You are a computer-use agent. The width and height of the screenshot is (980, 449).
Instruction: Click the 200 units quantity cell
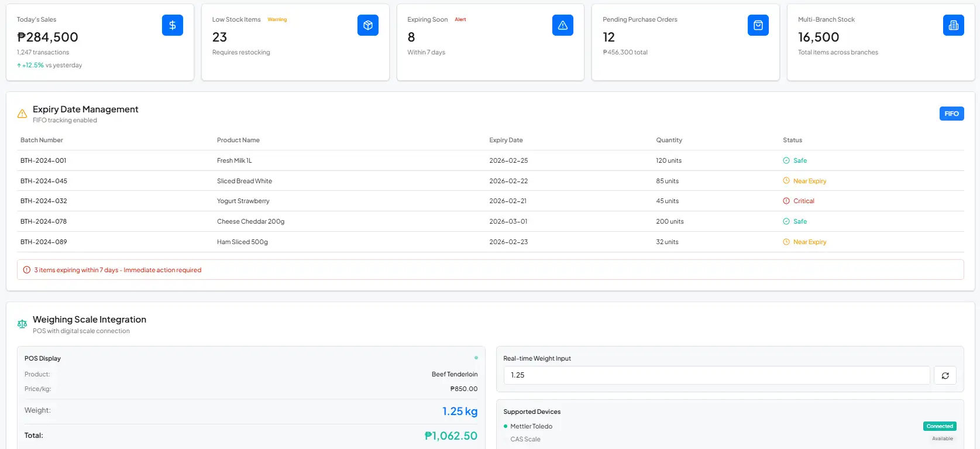point(670,221)
